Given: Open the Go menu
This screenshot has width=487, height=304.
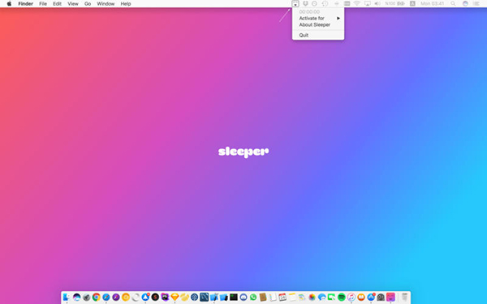Looking at the screenshot, I should tap(88, 4).
